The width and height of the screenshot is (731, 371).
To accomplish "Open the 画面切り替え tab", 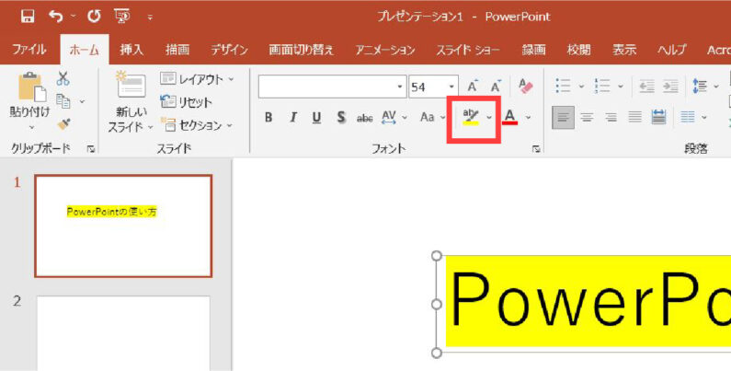I will (302, 50).
